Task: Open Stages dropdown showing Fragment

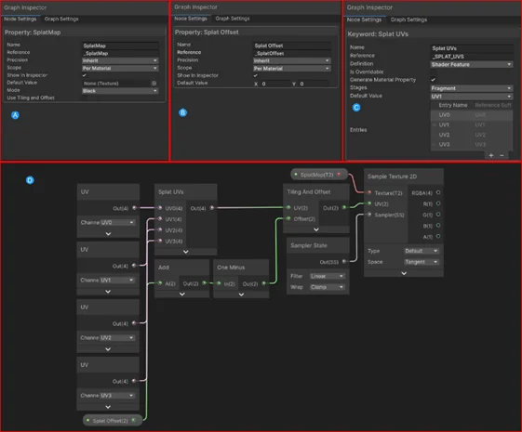Action: click(472, 88)
